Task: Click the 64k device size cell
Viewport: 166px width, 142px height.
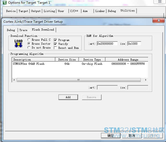Action: click(x=67, y=64)
